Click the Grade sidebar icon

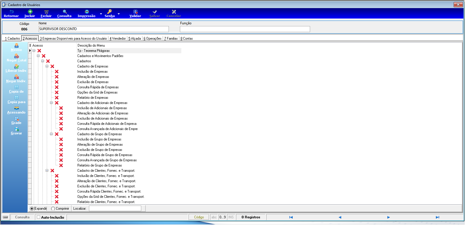click(x=17, y=118)
